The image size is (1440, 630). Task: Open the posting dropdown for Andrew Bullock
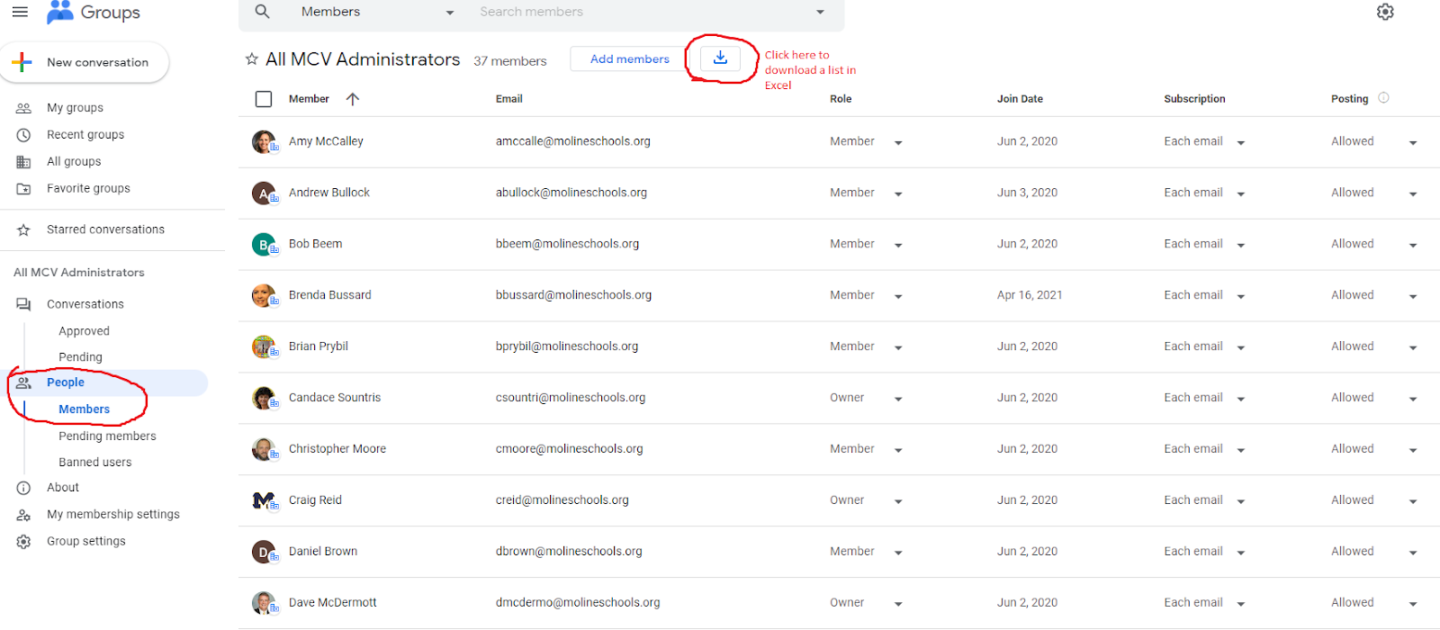(x=1412, y=193)
